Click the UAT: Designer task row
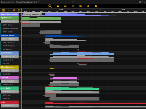146x109 pixels. [x=11, y=49]
